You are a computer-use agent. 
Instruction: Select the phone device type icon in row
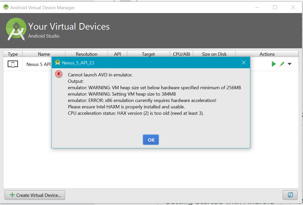coord(13,64)
